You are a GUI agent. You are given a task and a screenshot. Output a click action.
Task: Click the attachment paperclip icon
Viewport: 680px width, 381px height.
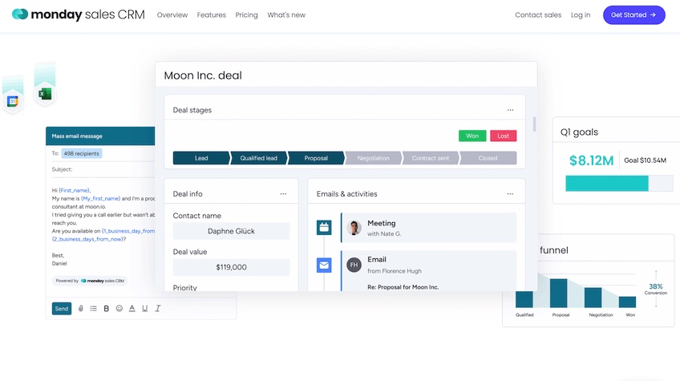click(x=81, y=309)
